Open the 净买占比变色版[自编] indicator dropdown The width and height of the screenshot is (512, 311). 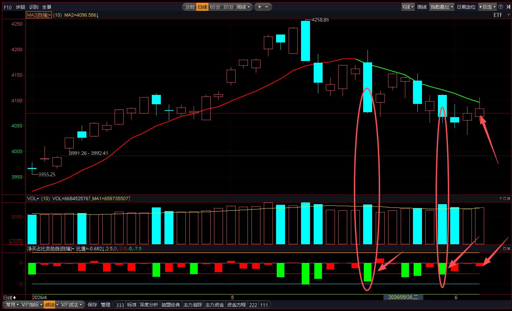(51, 249)
